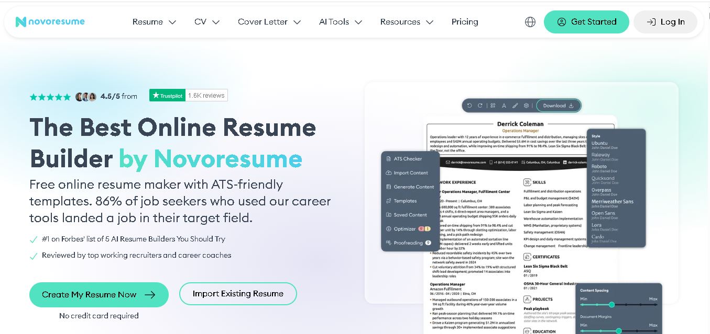Expand the CV menu chevron

(216, 22)
